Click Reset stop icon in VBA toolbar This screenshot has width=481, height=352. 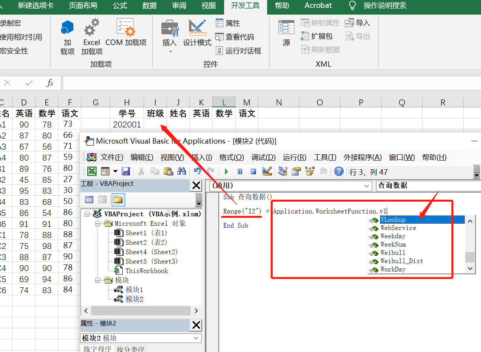click(x=253, y=171)
